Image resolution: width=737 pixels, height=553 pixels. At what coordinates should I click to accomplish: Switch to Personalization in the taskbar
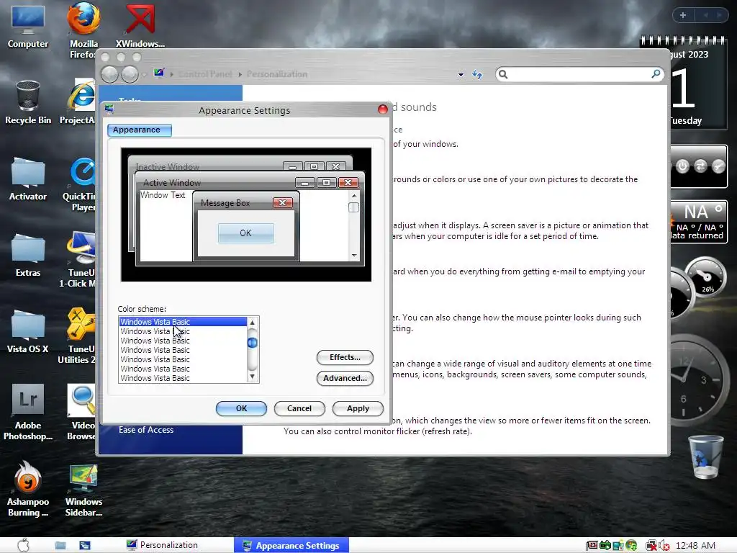click(162, 545)
